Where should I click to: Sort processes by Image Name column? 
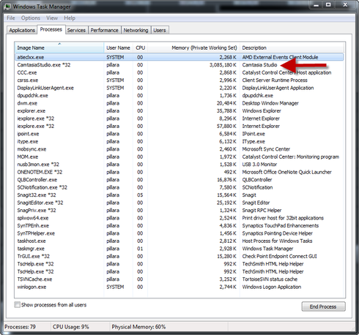[59, 48]
